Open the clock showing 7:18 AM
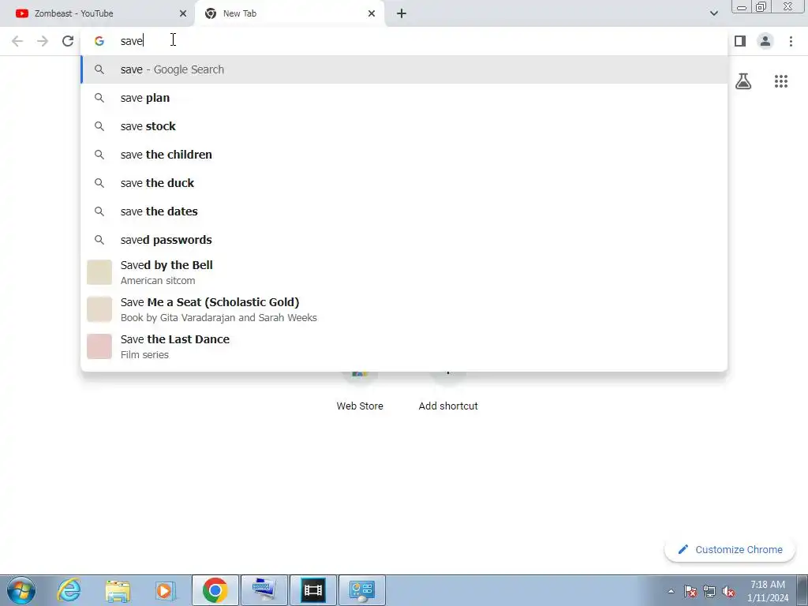This screenshot has width=808, height=606. (x=768, y=591)
